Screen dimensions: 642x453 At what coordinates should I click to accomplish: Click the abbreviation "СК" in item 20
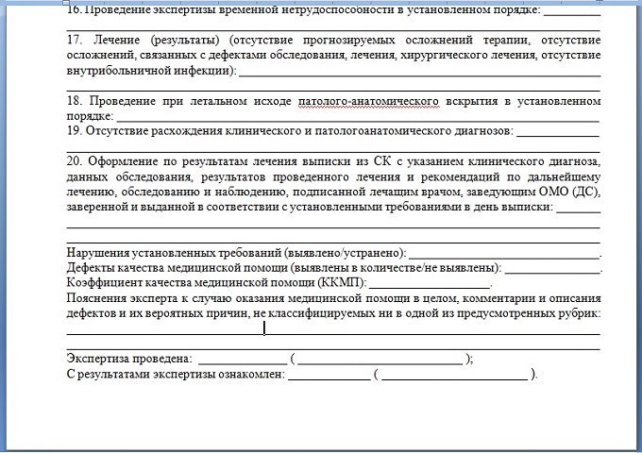pyautogui.click(x=381, y=161)
